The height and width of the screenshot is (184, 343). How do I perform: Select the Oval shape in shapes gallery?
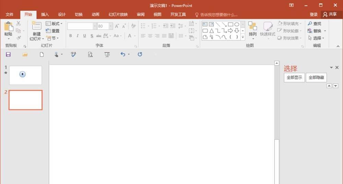237,24
